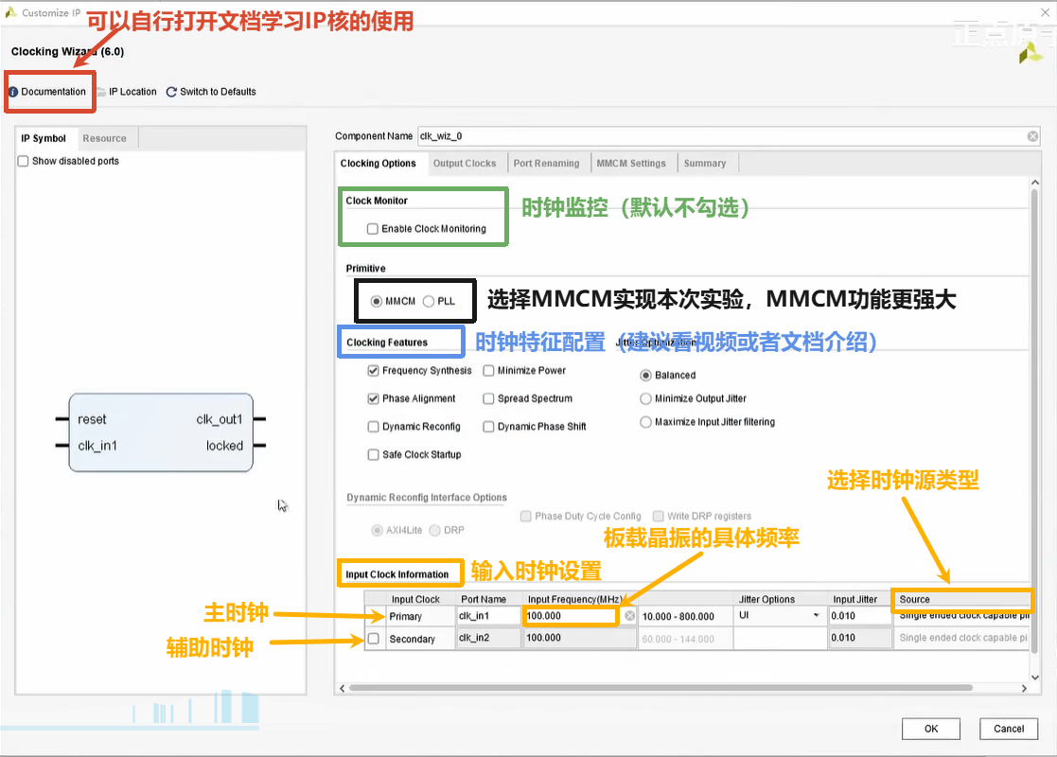Image resolution: width=1057 pixels, height=757 pixels.
Task: Click the Primary Input Jitter 0.010 field
Action: (859, 615)
